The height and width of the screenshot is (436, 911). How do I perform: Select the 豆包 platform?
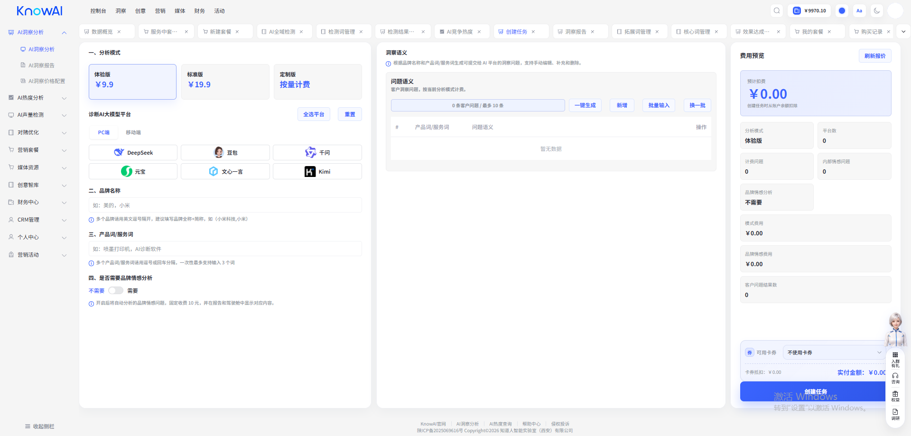pyautogui.click(x=225, y=152)
